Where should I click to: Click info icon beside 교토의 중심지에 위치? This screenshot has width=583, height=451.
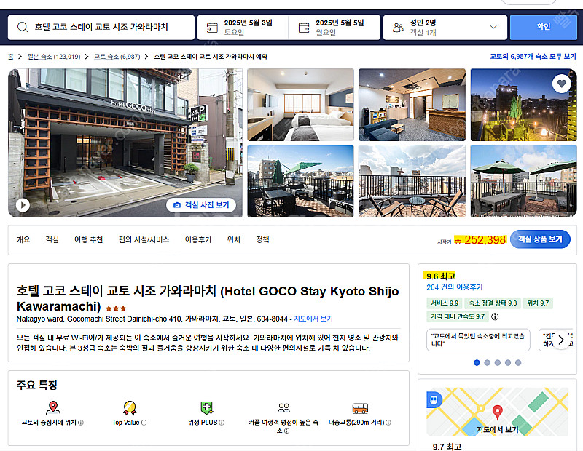click(81, 423)
